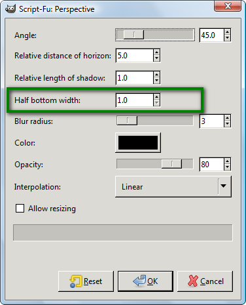Increase Relative length of shadow value
This screenshot has width=246, height=305.
point(156,75)
